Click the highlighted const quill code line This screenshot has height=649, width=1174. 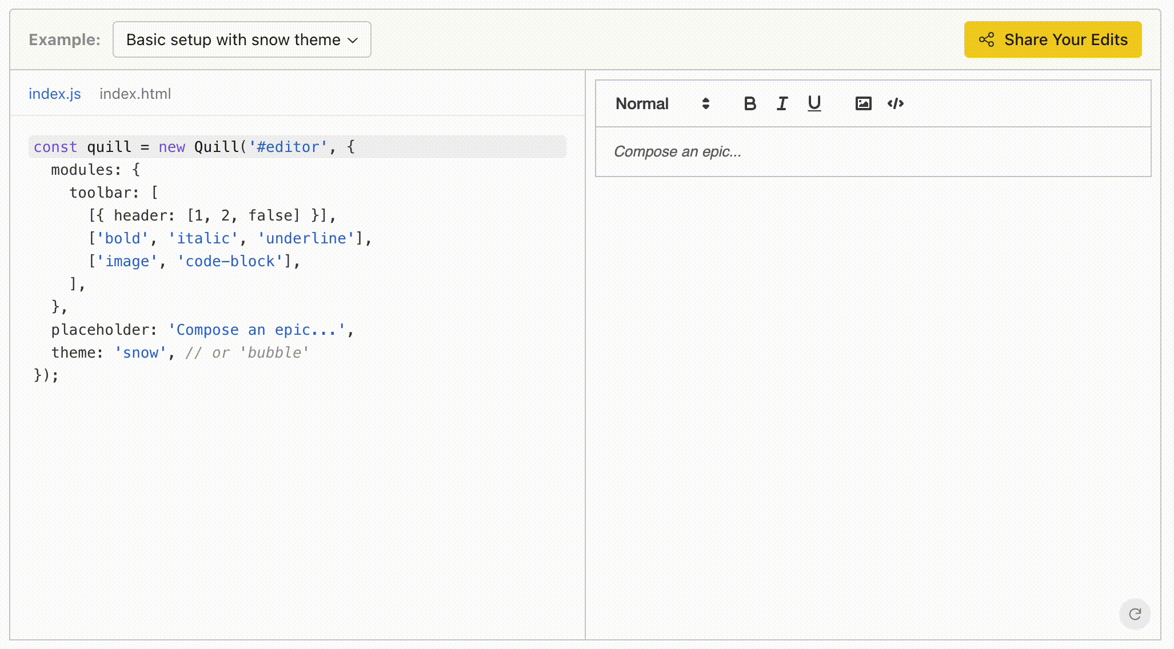(194, 147)
